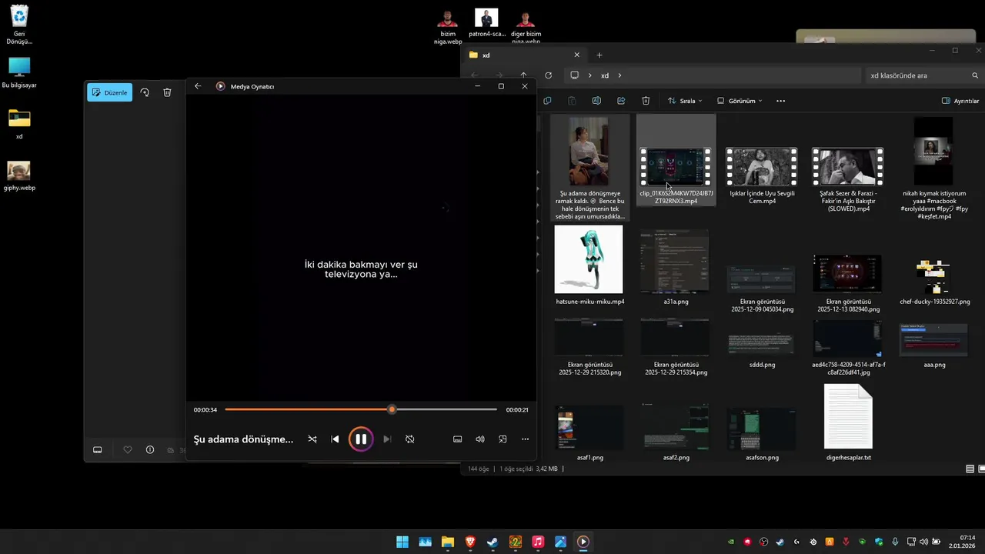This screenshot has width=985, height=554.
Task: Open the media player volume control
Action: [480, 439]
